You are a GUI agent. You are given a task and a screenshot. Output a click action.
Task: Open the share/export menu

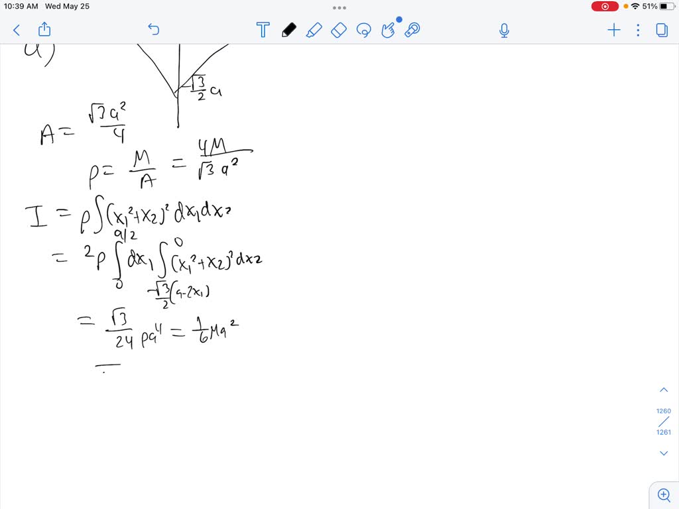click(44, 29)
